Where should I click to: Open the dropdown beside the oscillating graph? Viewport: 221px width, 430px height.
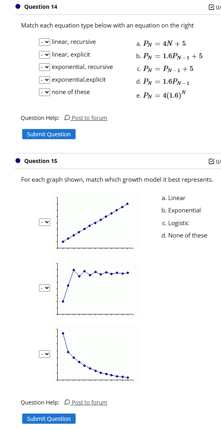click(44, 288)
